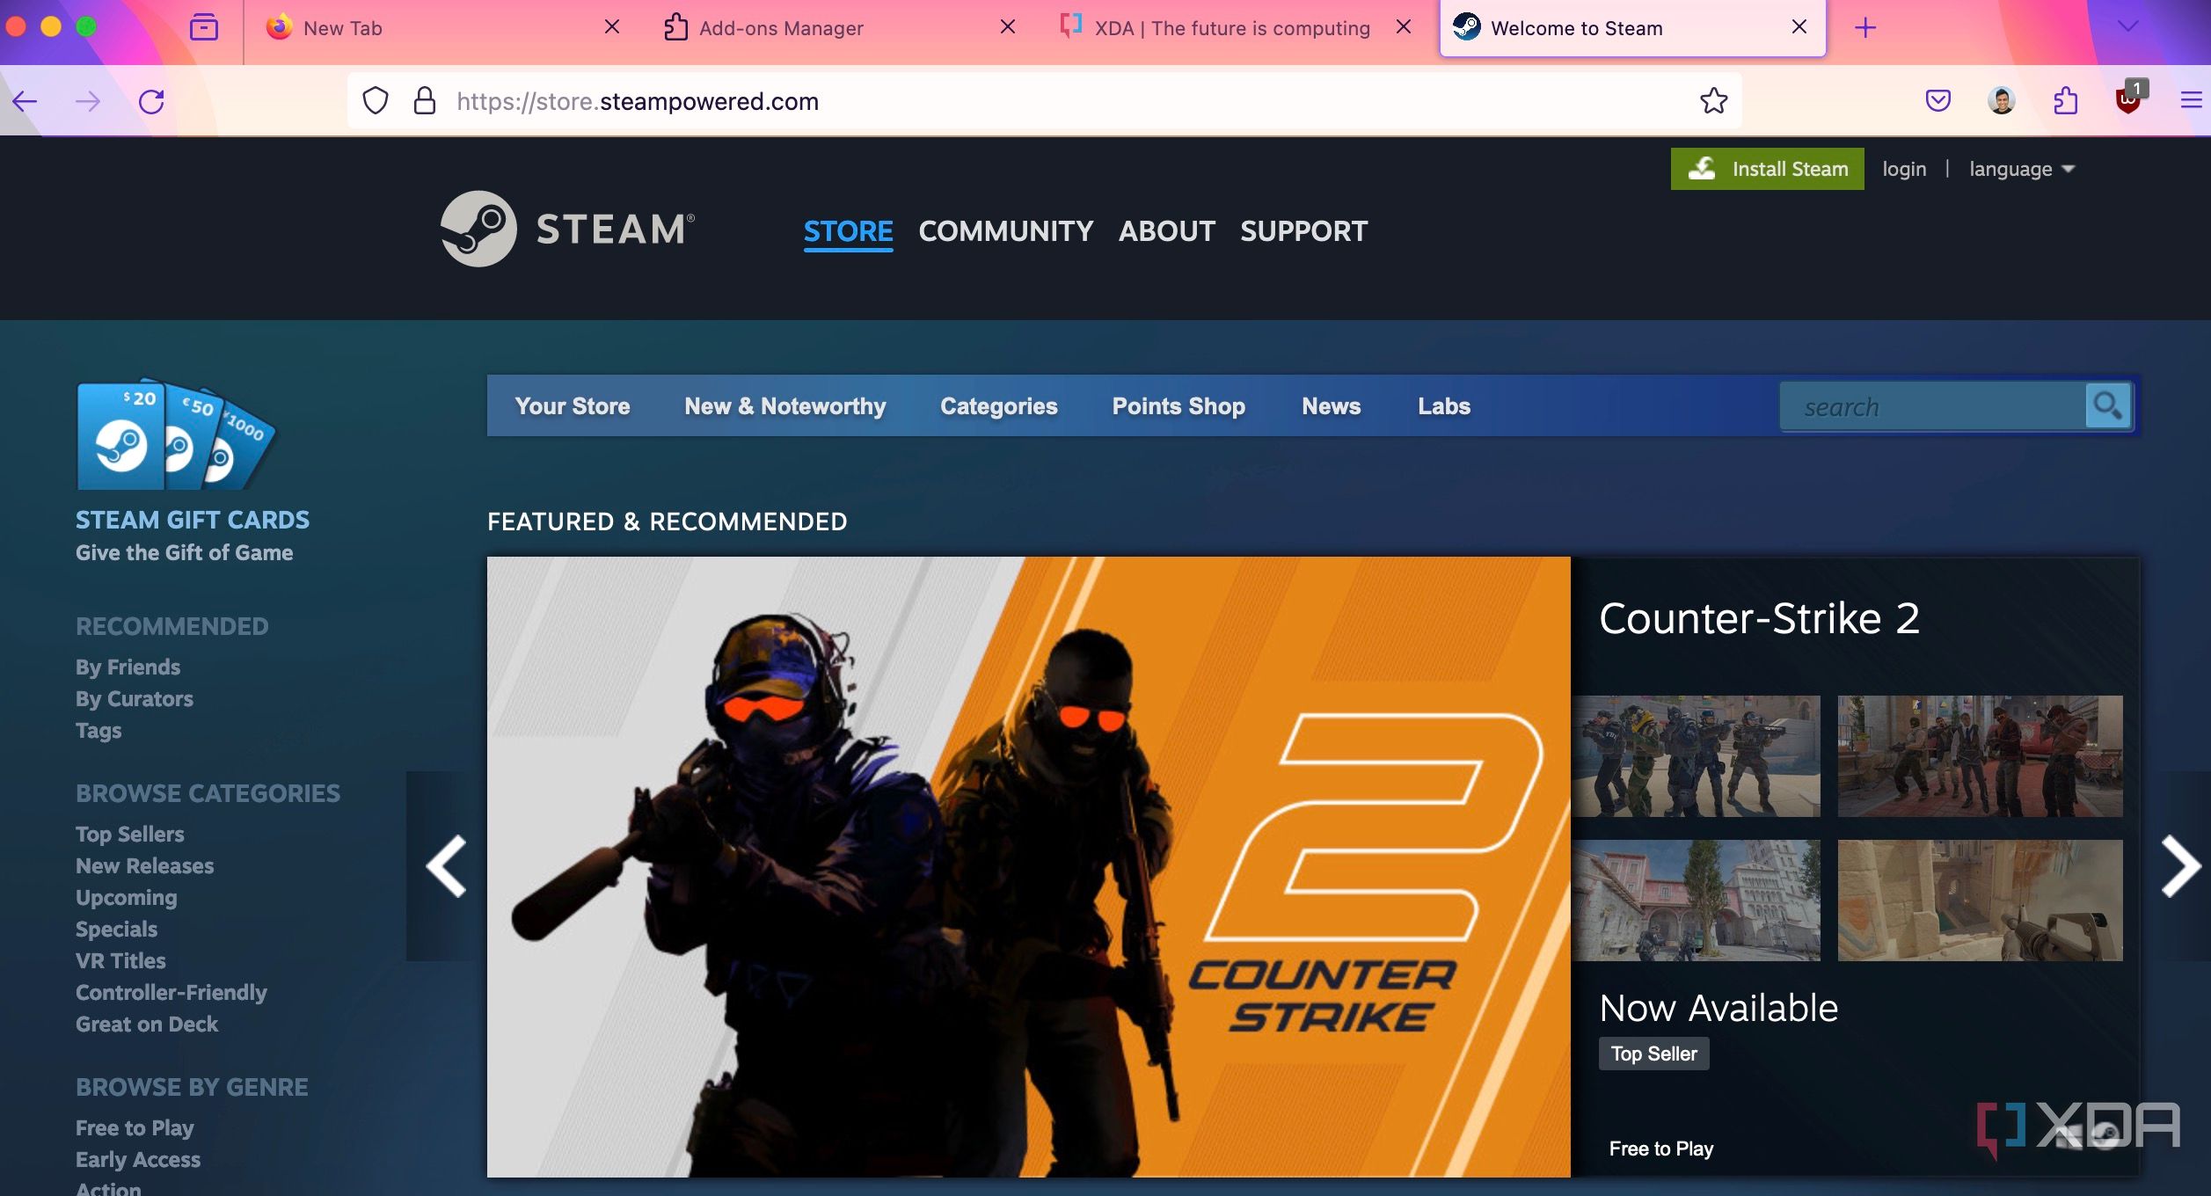Open the Free to Play genre
The image size is (2211, 1196).
[135, 1128]
